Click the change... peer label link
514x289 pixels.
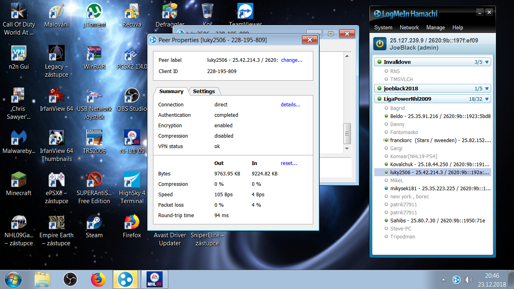coord(292,60)
